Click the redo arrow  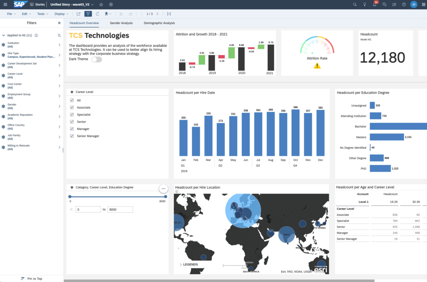131,14
